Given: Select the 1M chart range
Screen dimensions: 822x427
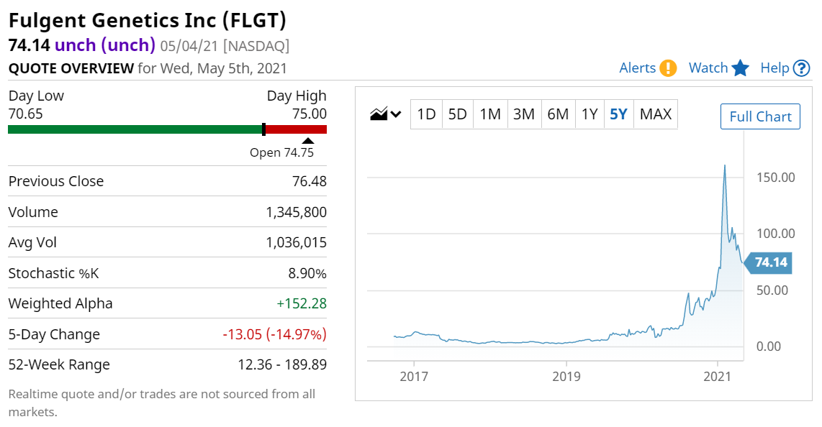Looking at the screenshot, I should pyautogui.click(x=490, y=114).
